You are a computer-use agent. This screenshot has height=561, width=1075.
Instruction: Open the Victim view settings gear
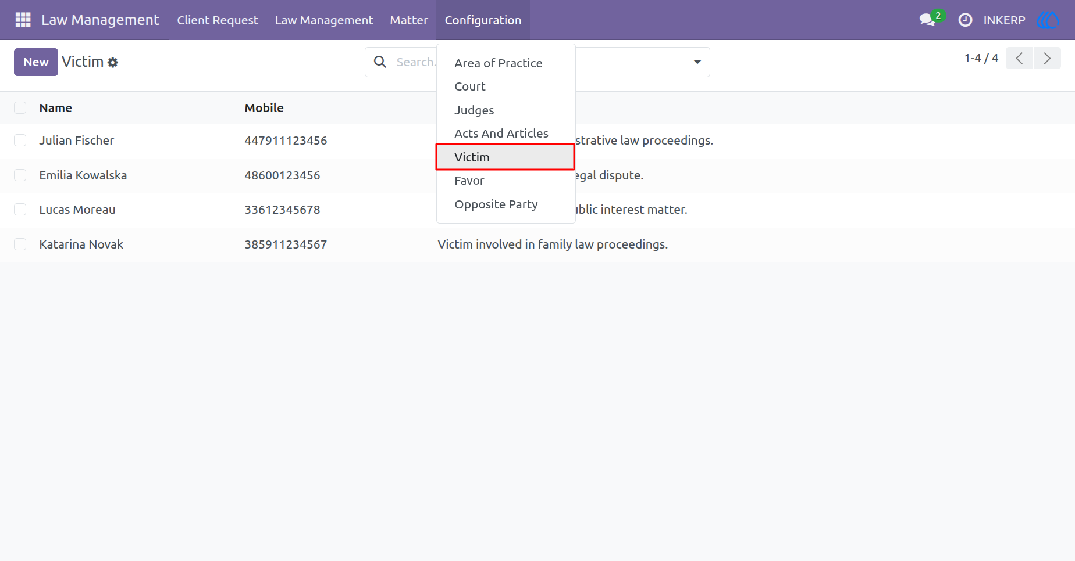113,62
